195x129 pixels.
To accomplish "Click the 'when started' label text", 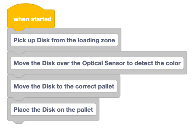I will 33,19.
